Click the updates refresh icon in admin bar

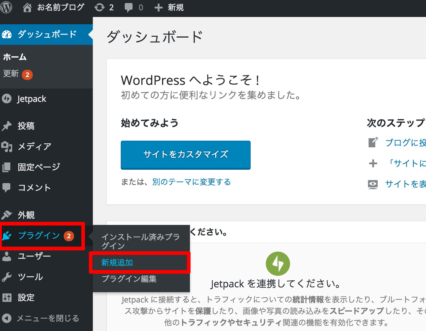99,7
